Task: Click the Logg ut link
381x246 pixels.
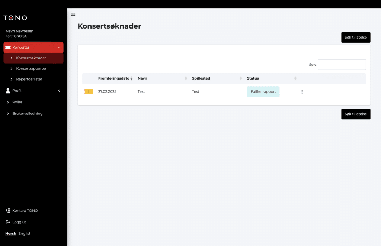Action: point(19,222)
